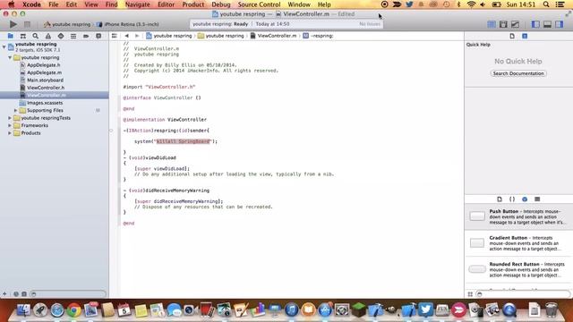Show the Media library
The width and height of the screenshot is (573, 322).
(x=537, y=199)
